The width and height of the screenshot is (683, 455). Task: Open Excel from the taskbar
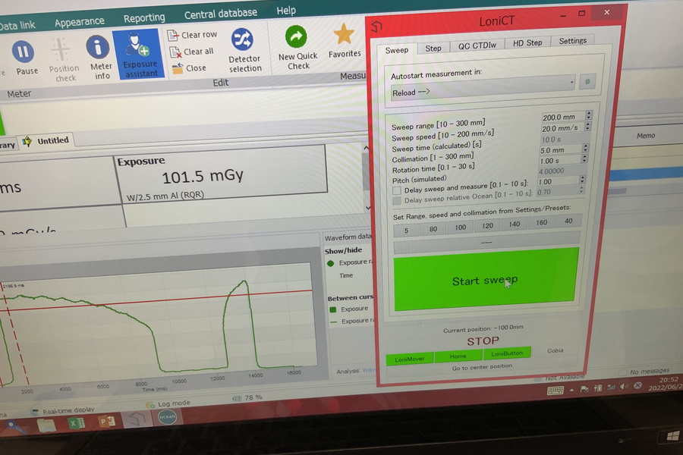click(x=77, y=423)
